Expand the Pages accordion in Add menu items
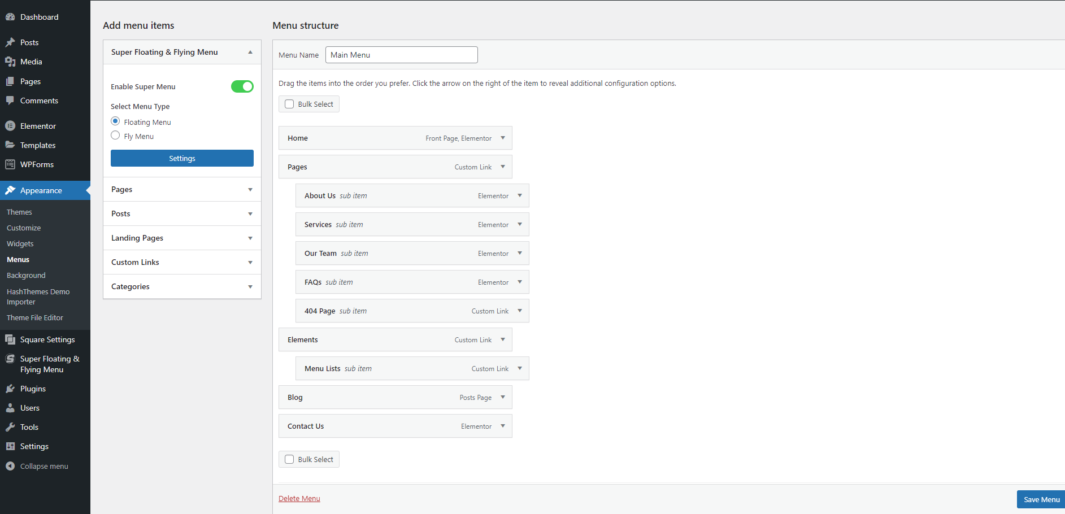Viewport: 1065px width, 514px height. tap(250, 190)
